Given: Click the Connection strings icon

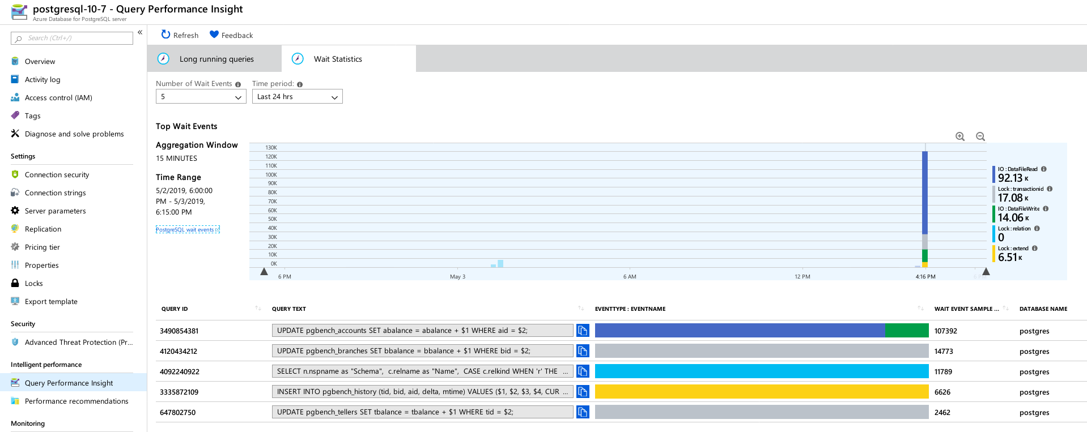Looking at the screenshot, I should 15,193.
